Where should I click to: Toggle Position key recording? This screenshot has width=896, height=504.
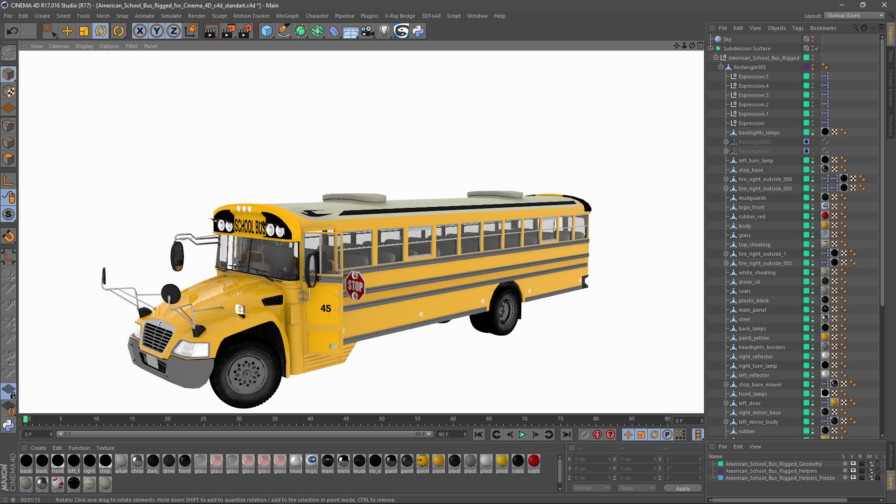point(628,434)
